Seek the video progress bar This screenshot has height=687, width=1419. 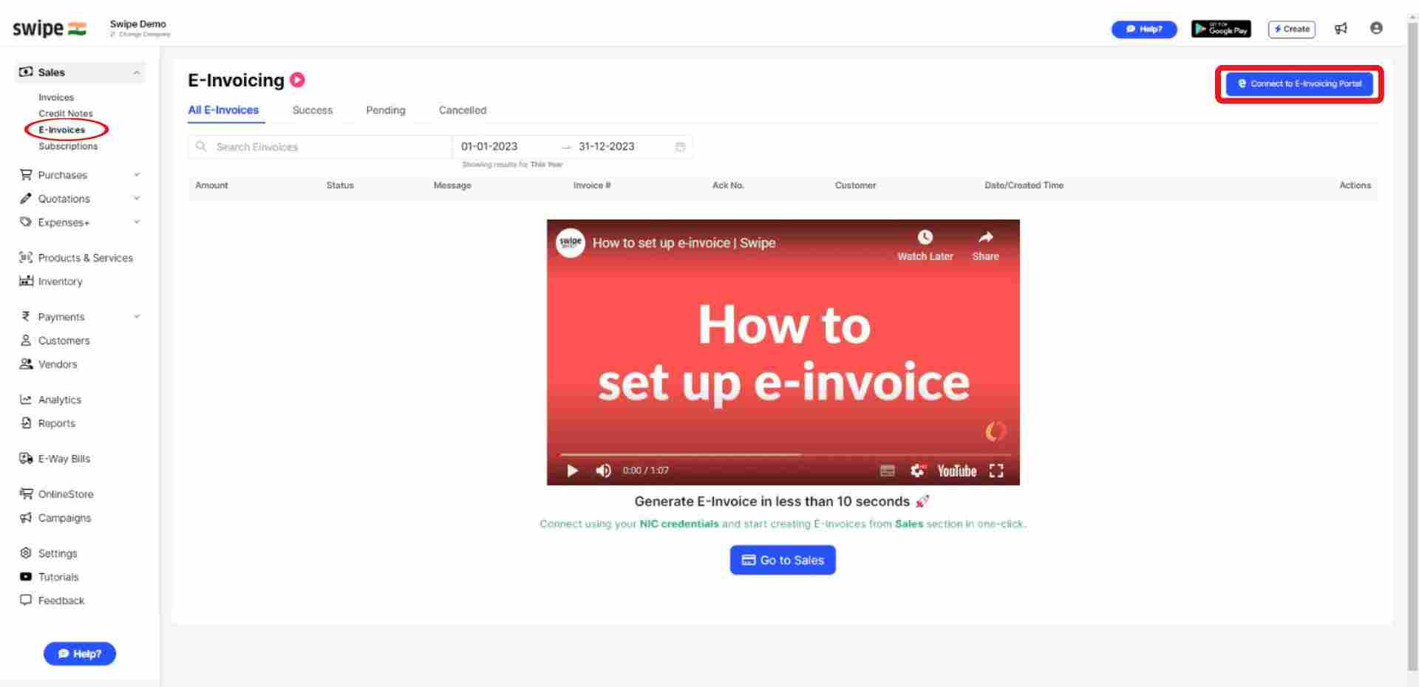coord(783,454)
